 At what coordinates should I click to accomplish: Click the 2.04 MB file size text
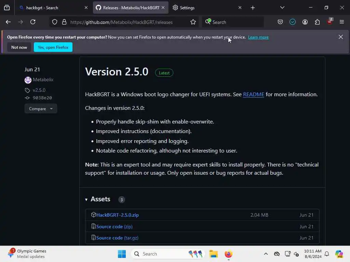tap(259, 215)
